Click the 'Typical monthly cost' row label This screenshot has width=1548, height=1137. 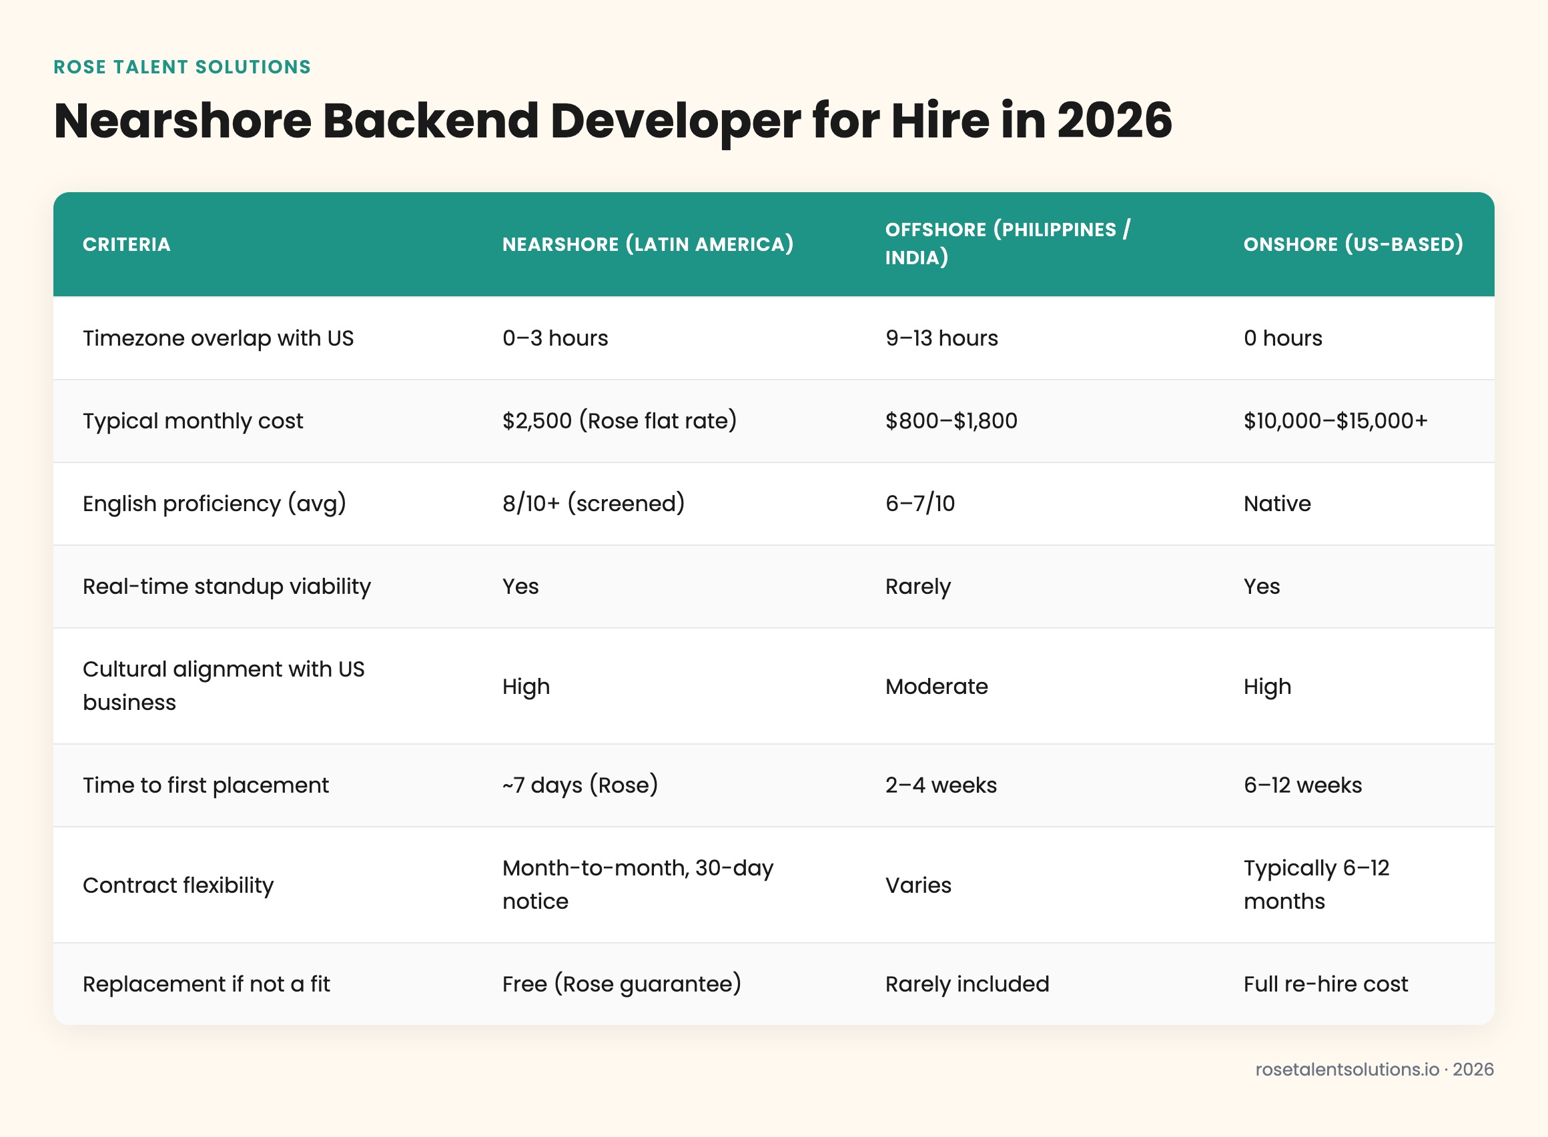[193, 421]
